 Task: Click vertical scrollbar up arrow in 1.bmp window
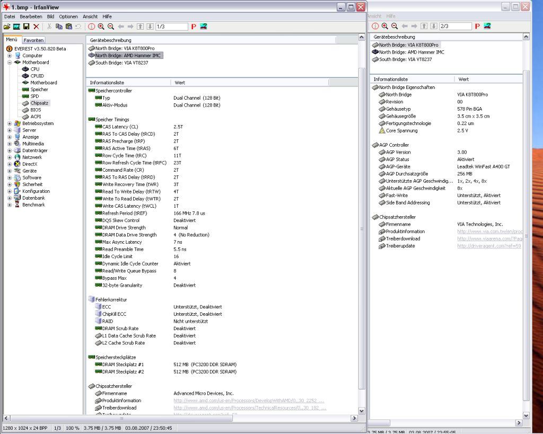[362, 37]
